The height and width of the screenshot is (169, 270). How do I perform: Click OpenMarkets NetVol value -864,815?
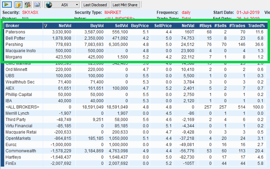(63, 138)
